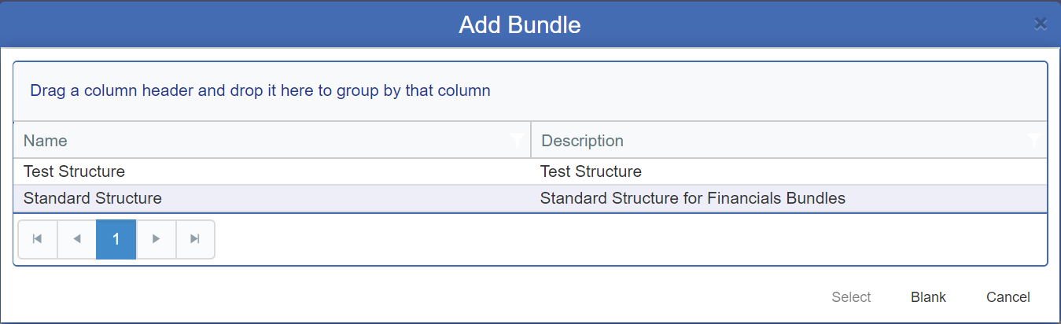Close the Add Bundle dialog
This screenshot has width=1061, height=324.
(1041, 24)
